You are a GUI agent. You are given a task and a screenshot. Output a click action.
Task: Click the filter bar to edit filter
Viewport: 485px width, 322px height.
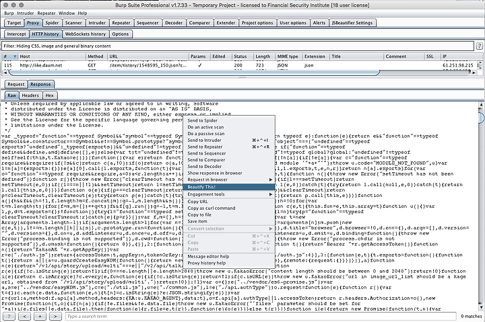click(238, 46)
